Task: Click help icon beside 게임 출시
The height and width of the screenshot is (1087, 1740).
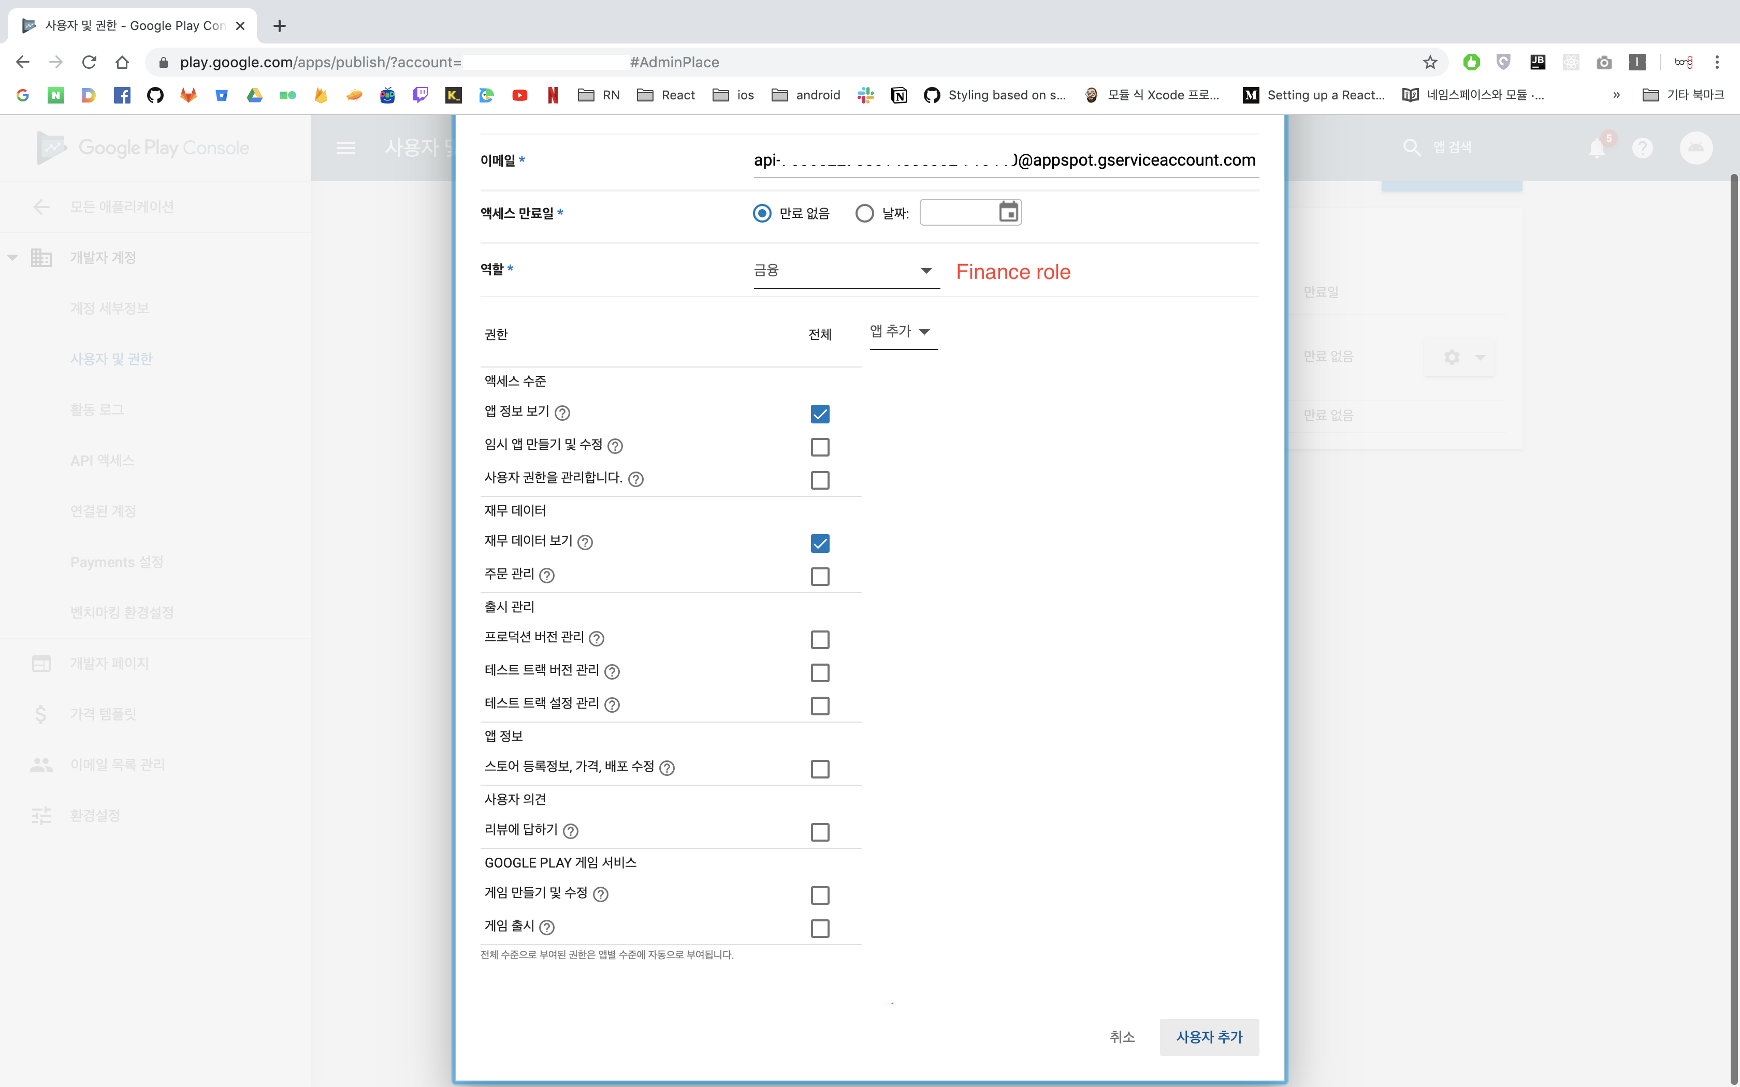Action: click(547, 928)
